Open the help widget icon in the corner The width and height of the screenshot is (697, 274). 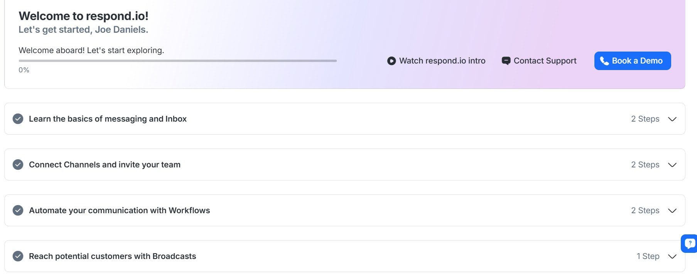[x=689, y=244]
